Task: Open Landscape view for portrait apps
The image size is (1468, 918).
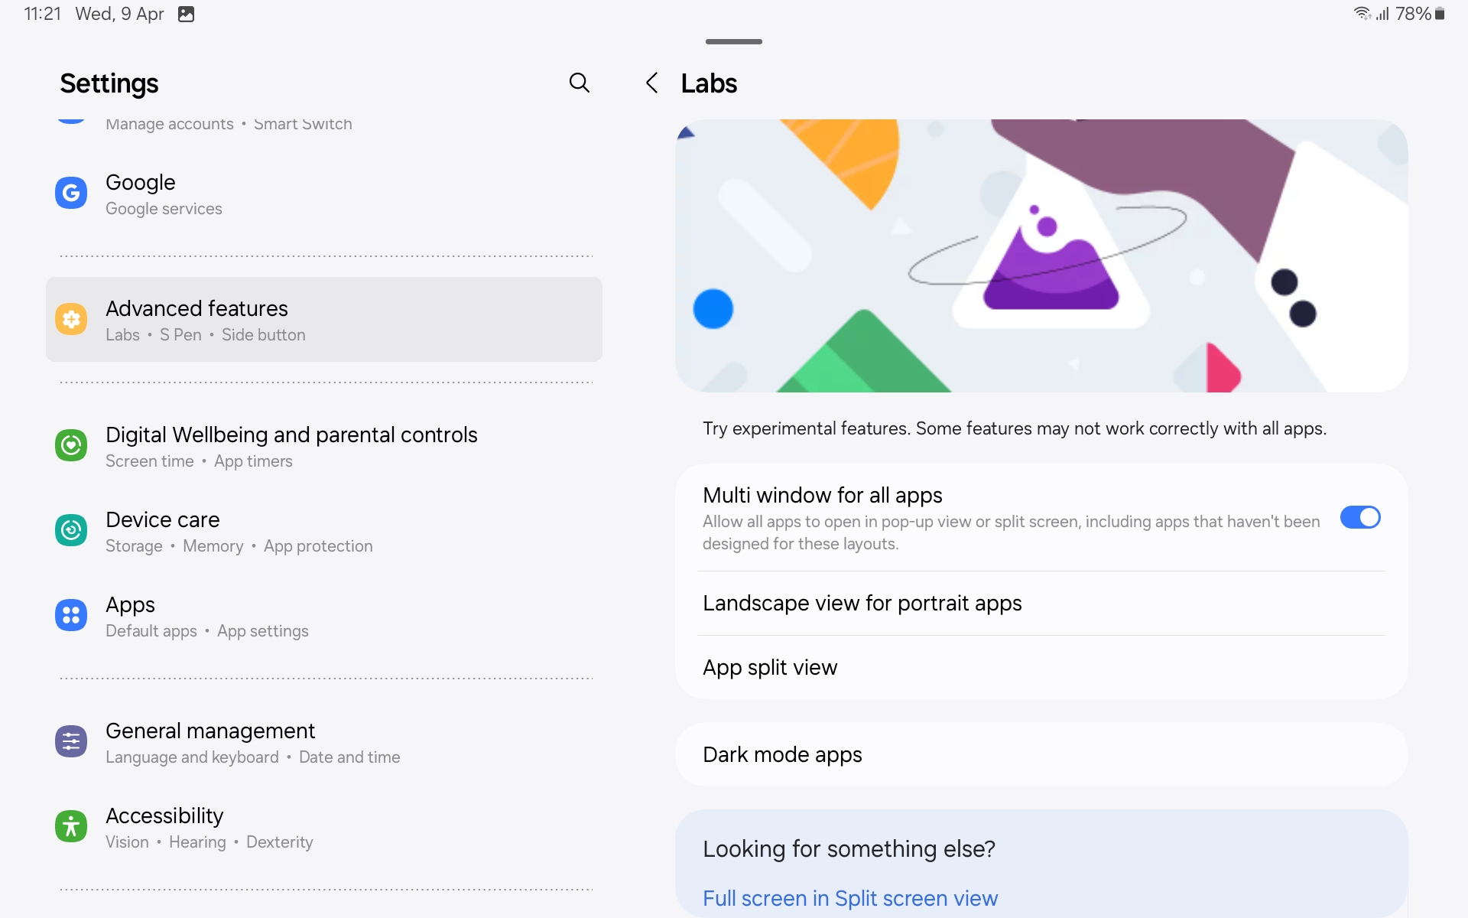Action: (x=862, y=604)
